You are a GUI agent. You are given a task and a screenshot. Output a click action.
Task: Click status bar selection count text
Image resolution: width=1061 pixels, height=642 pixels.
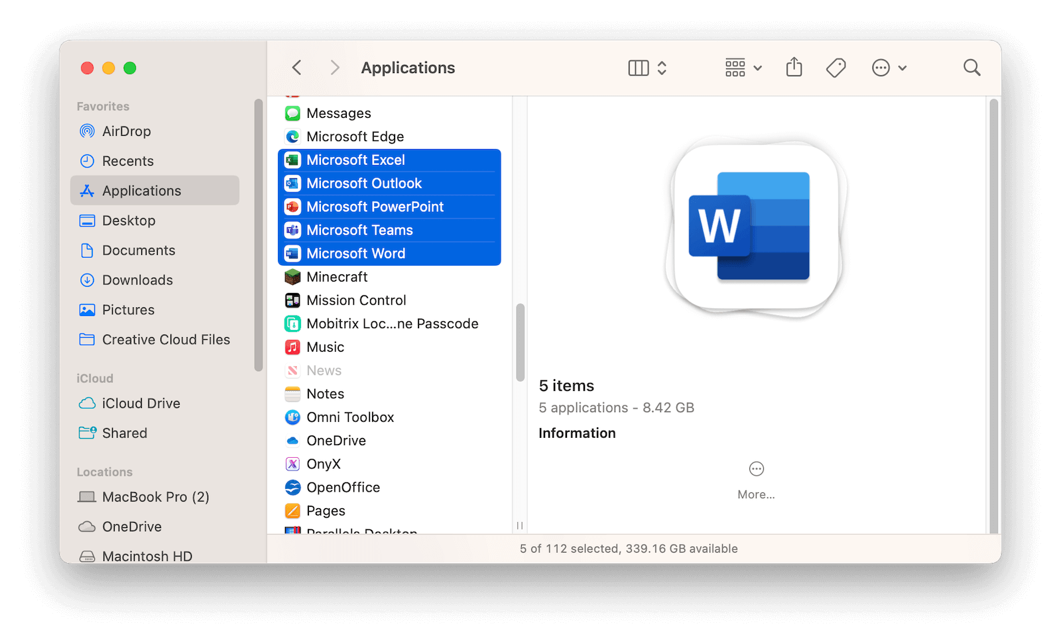(629, 549)
